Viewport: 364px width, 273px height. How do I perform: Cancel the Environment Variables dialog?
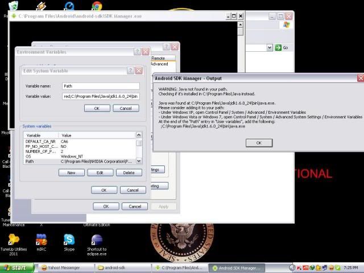pos(133,190)
